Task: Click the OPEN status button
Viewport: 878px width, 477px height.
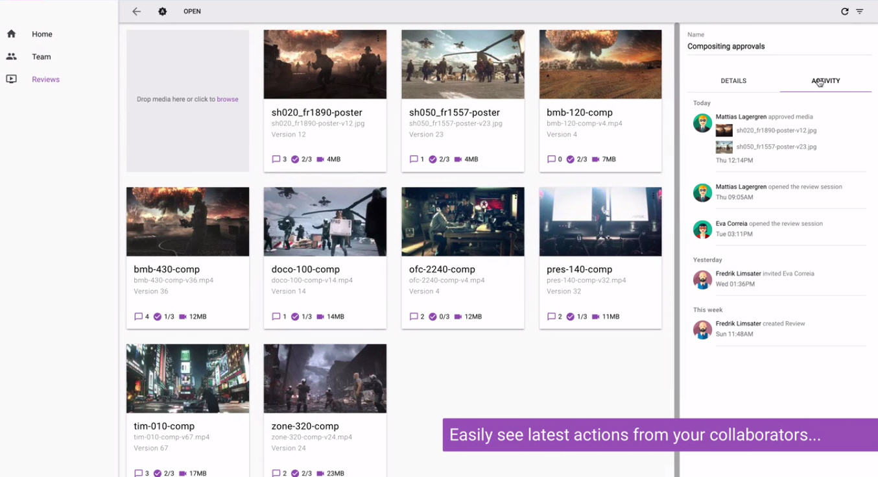Action: point(192,12)
